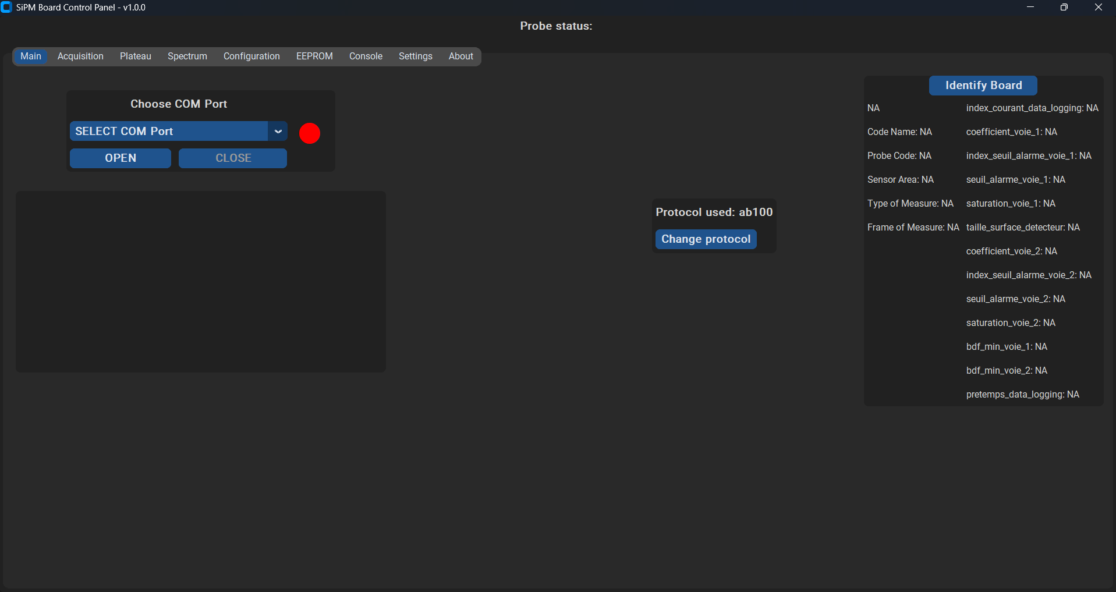Screen dimensions: 1116x592
Task: Click 'seuil_alarme_voie_2: NA' value
Action: coord(1016,299)
